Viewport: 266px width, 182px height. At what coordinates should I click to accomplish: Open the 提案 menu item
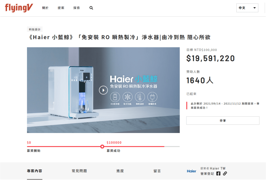pos(61,8)
